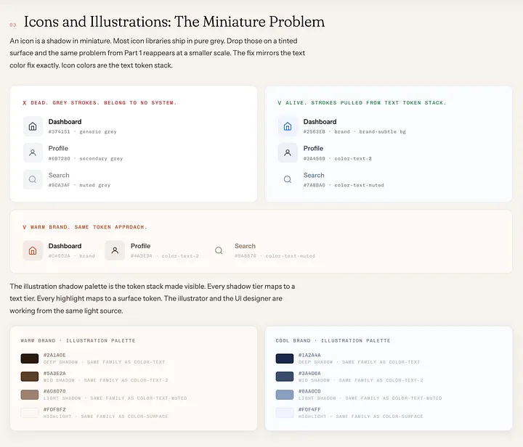The width and height of the screenshot is (523, 447).
Task: Select the #3A4D6A mid shadow swatch
Action: point(285,377)
